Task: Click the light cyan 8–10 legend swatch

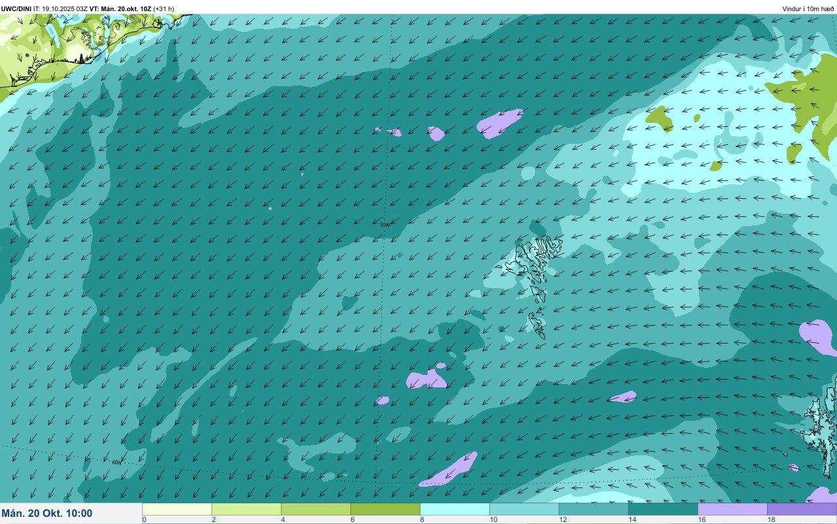Action: click(454, 509)
